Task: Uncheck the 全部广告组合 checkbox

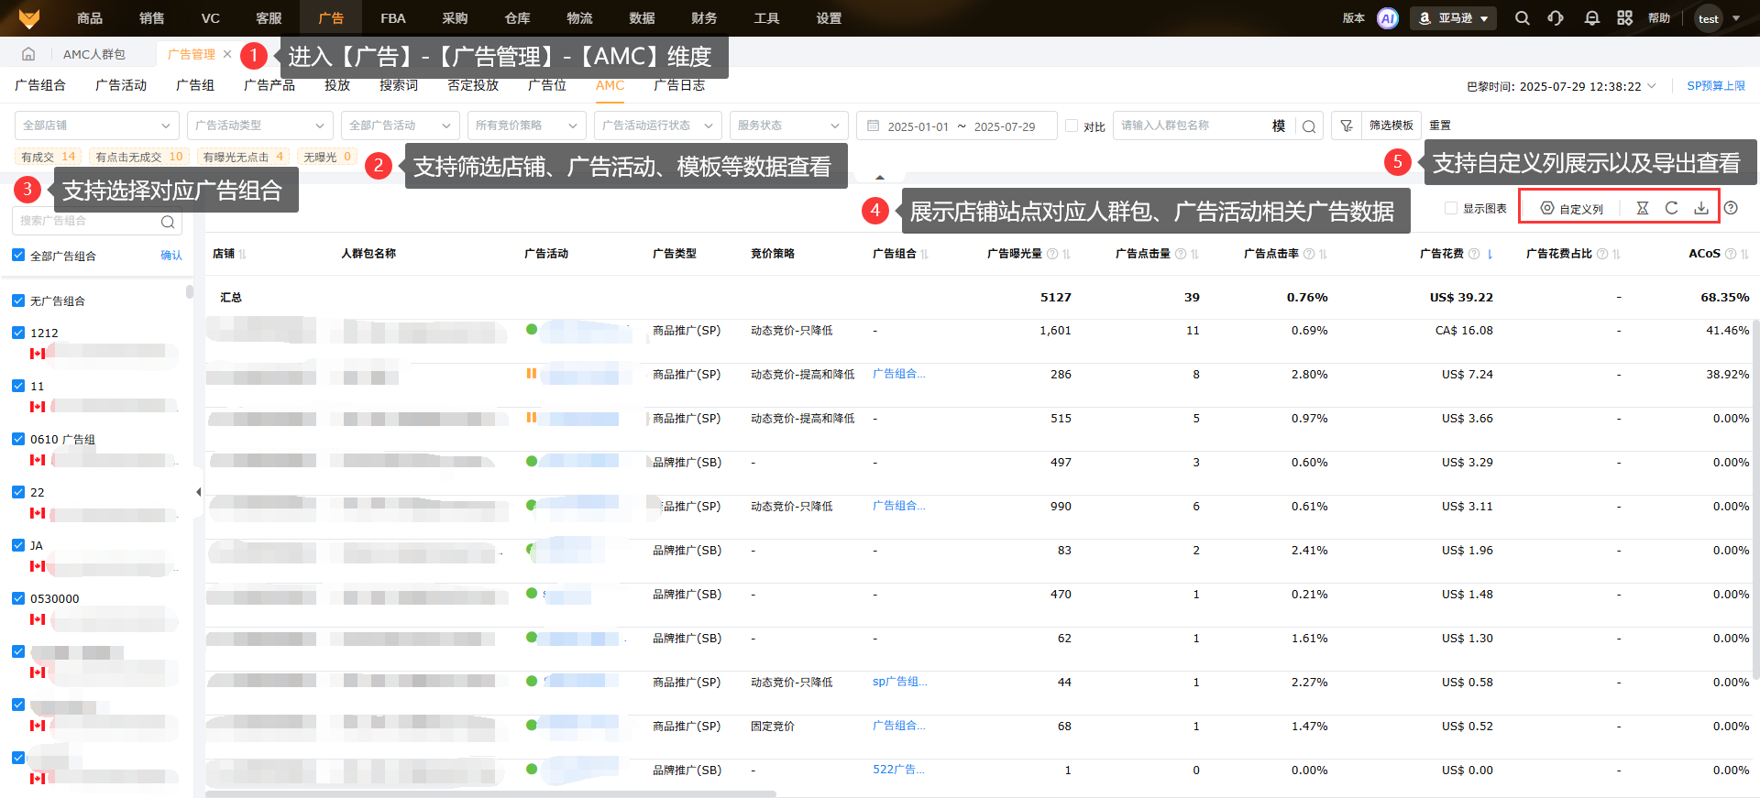Action: pyautogui.click(x=18, y=255)
